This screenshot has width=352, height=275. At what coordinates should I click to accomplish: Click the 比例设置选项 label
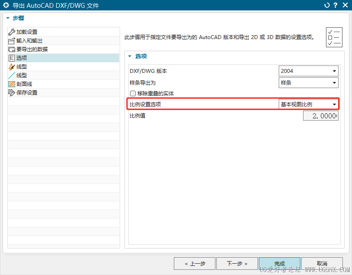145,104
